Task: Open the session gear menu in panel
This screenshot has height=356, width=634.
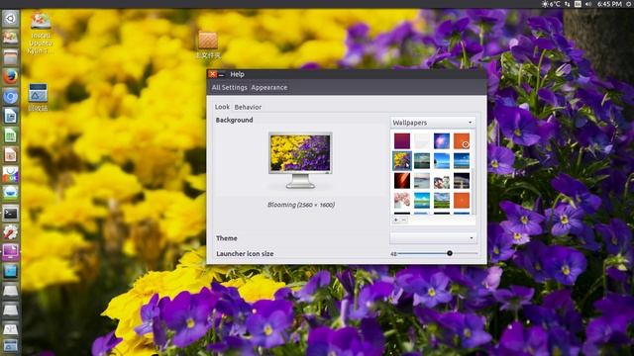Action: (630, 4)
